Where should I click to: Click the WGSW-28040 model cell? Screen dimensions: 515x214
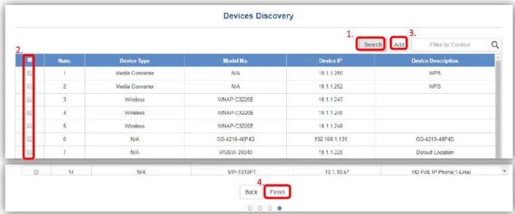pyautogui.click(x=236, y=152)
